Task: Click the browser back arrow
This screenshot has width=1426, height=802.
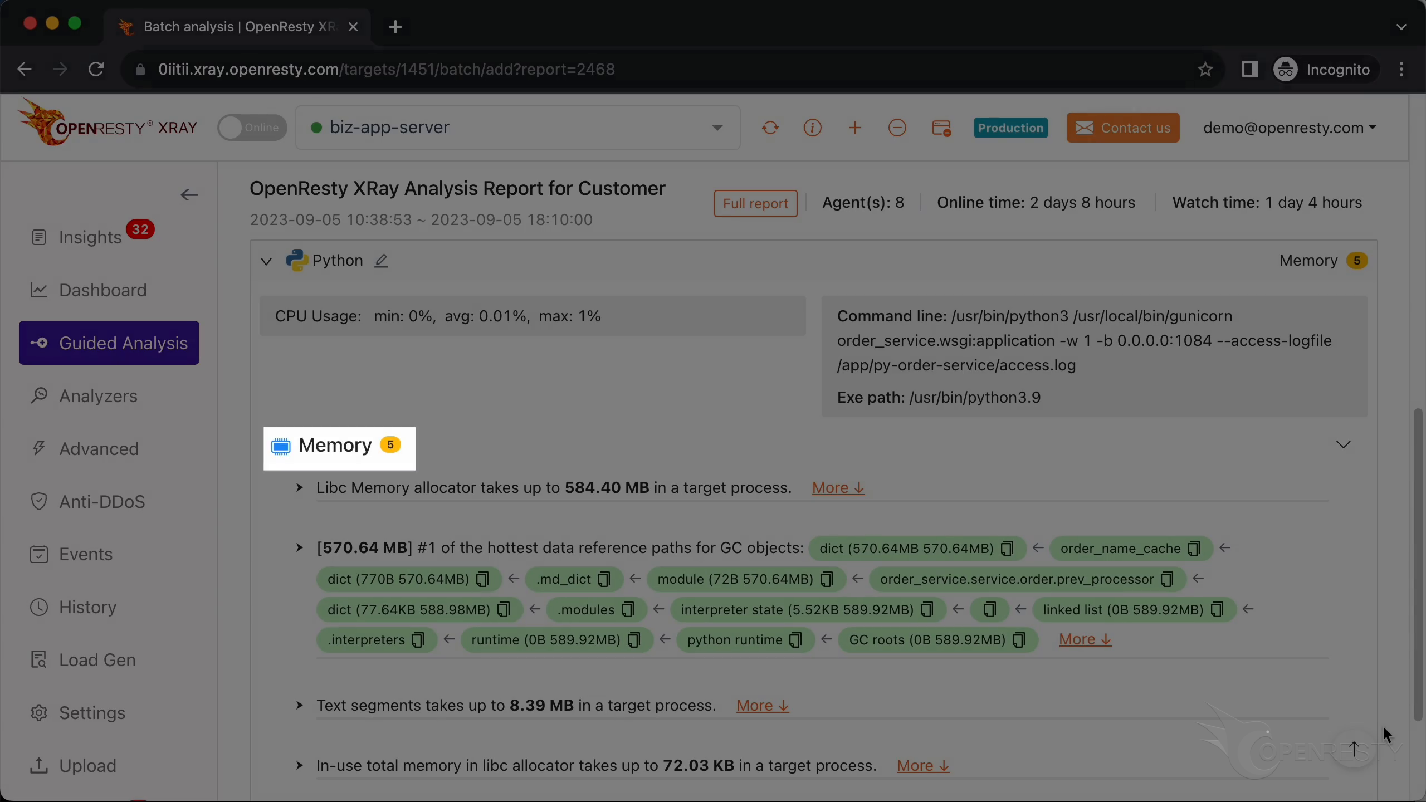Action: 25,69
